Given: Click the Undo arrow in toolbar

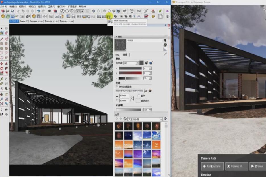Looking at the screenshot, I should tap(38, 11).
